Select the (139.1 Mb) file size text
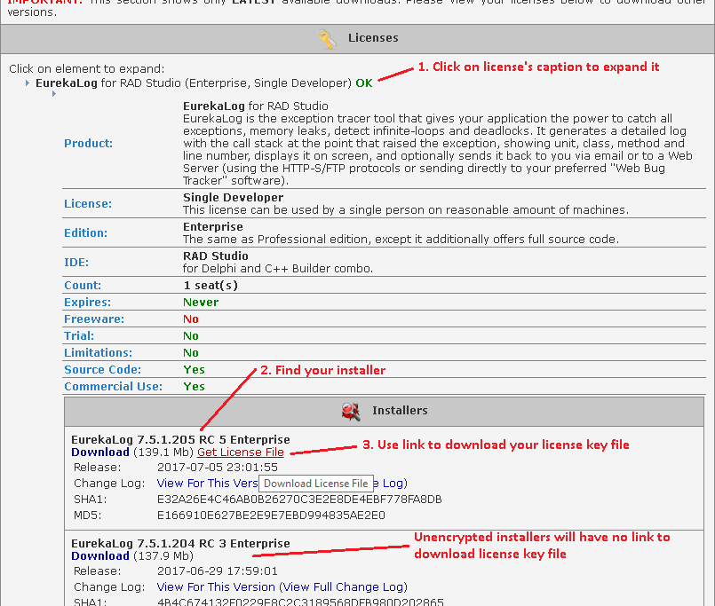The image size is (715, 606). point(163,452)
